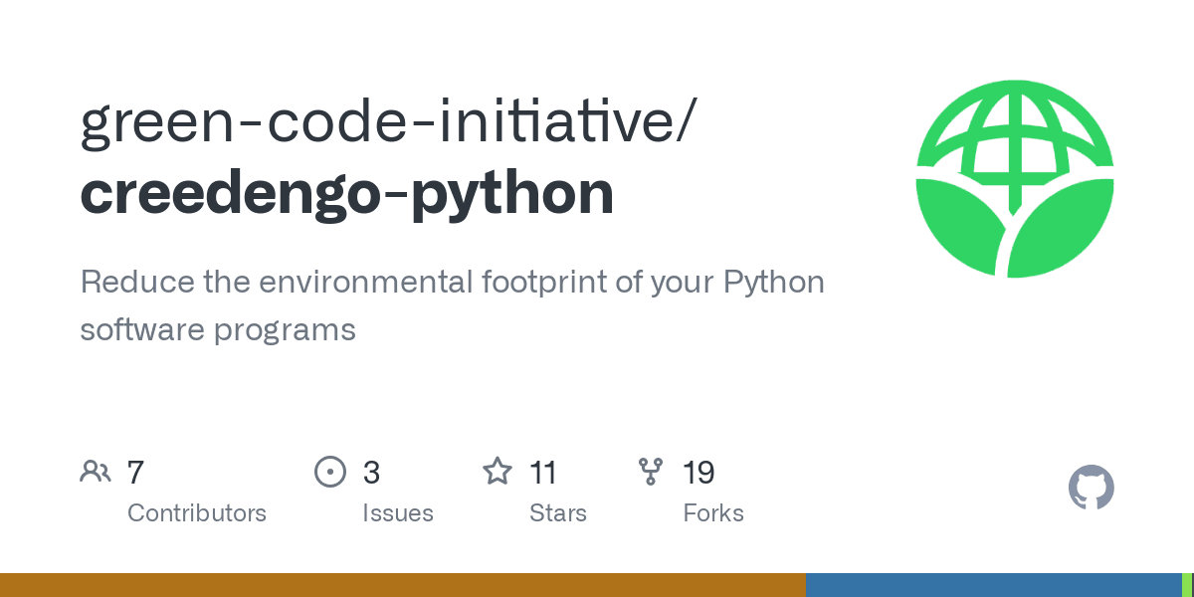This screenshot has width=1194, height=597.
Task: Click the contributors count 7
Action: [x=136, y=472]
